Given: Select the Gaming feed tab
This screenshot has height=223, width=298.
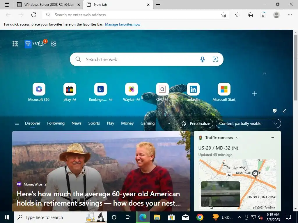Looking at the screenshot, I should [x=148, y=123].
